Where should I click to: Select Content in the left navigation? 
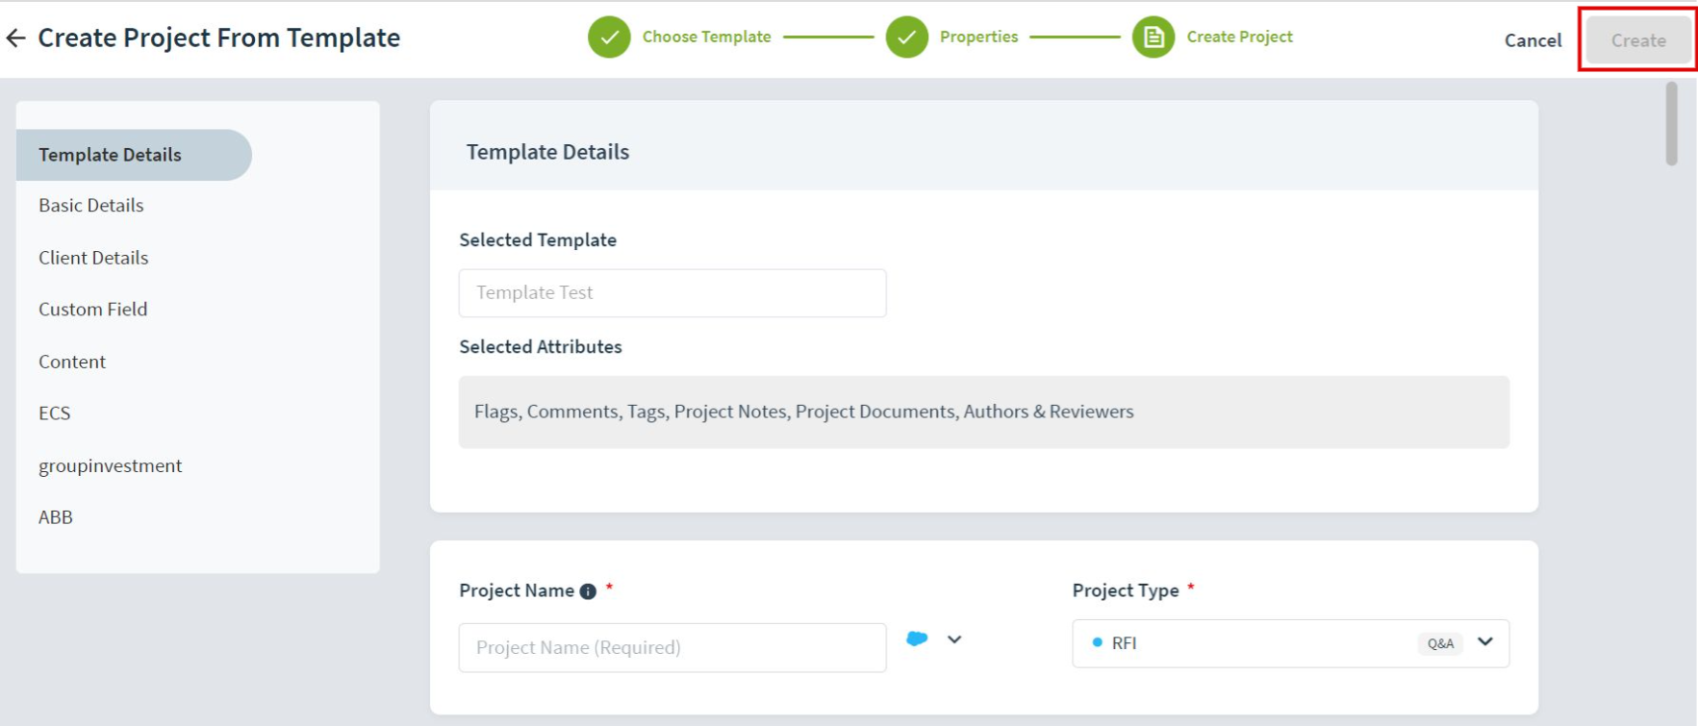[72, 362]
